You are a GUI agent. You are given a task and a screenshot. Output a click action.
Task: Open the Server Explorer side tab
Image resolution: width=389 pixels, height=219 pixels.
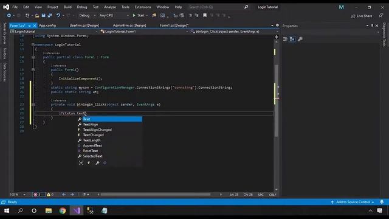point(4,33)
